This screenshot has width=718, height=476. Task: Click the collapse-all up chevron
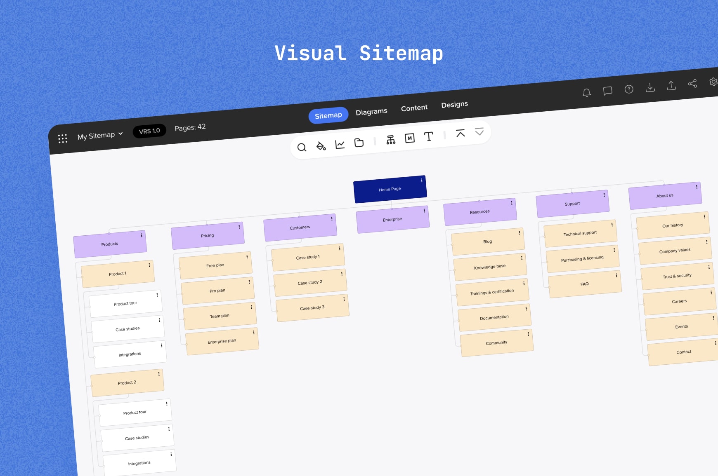pyautogui.click(x=460, y=134)
